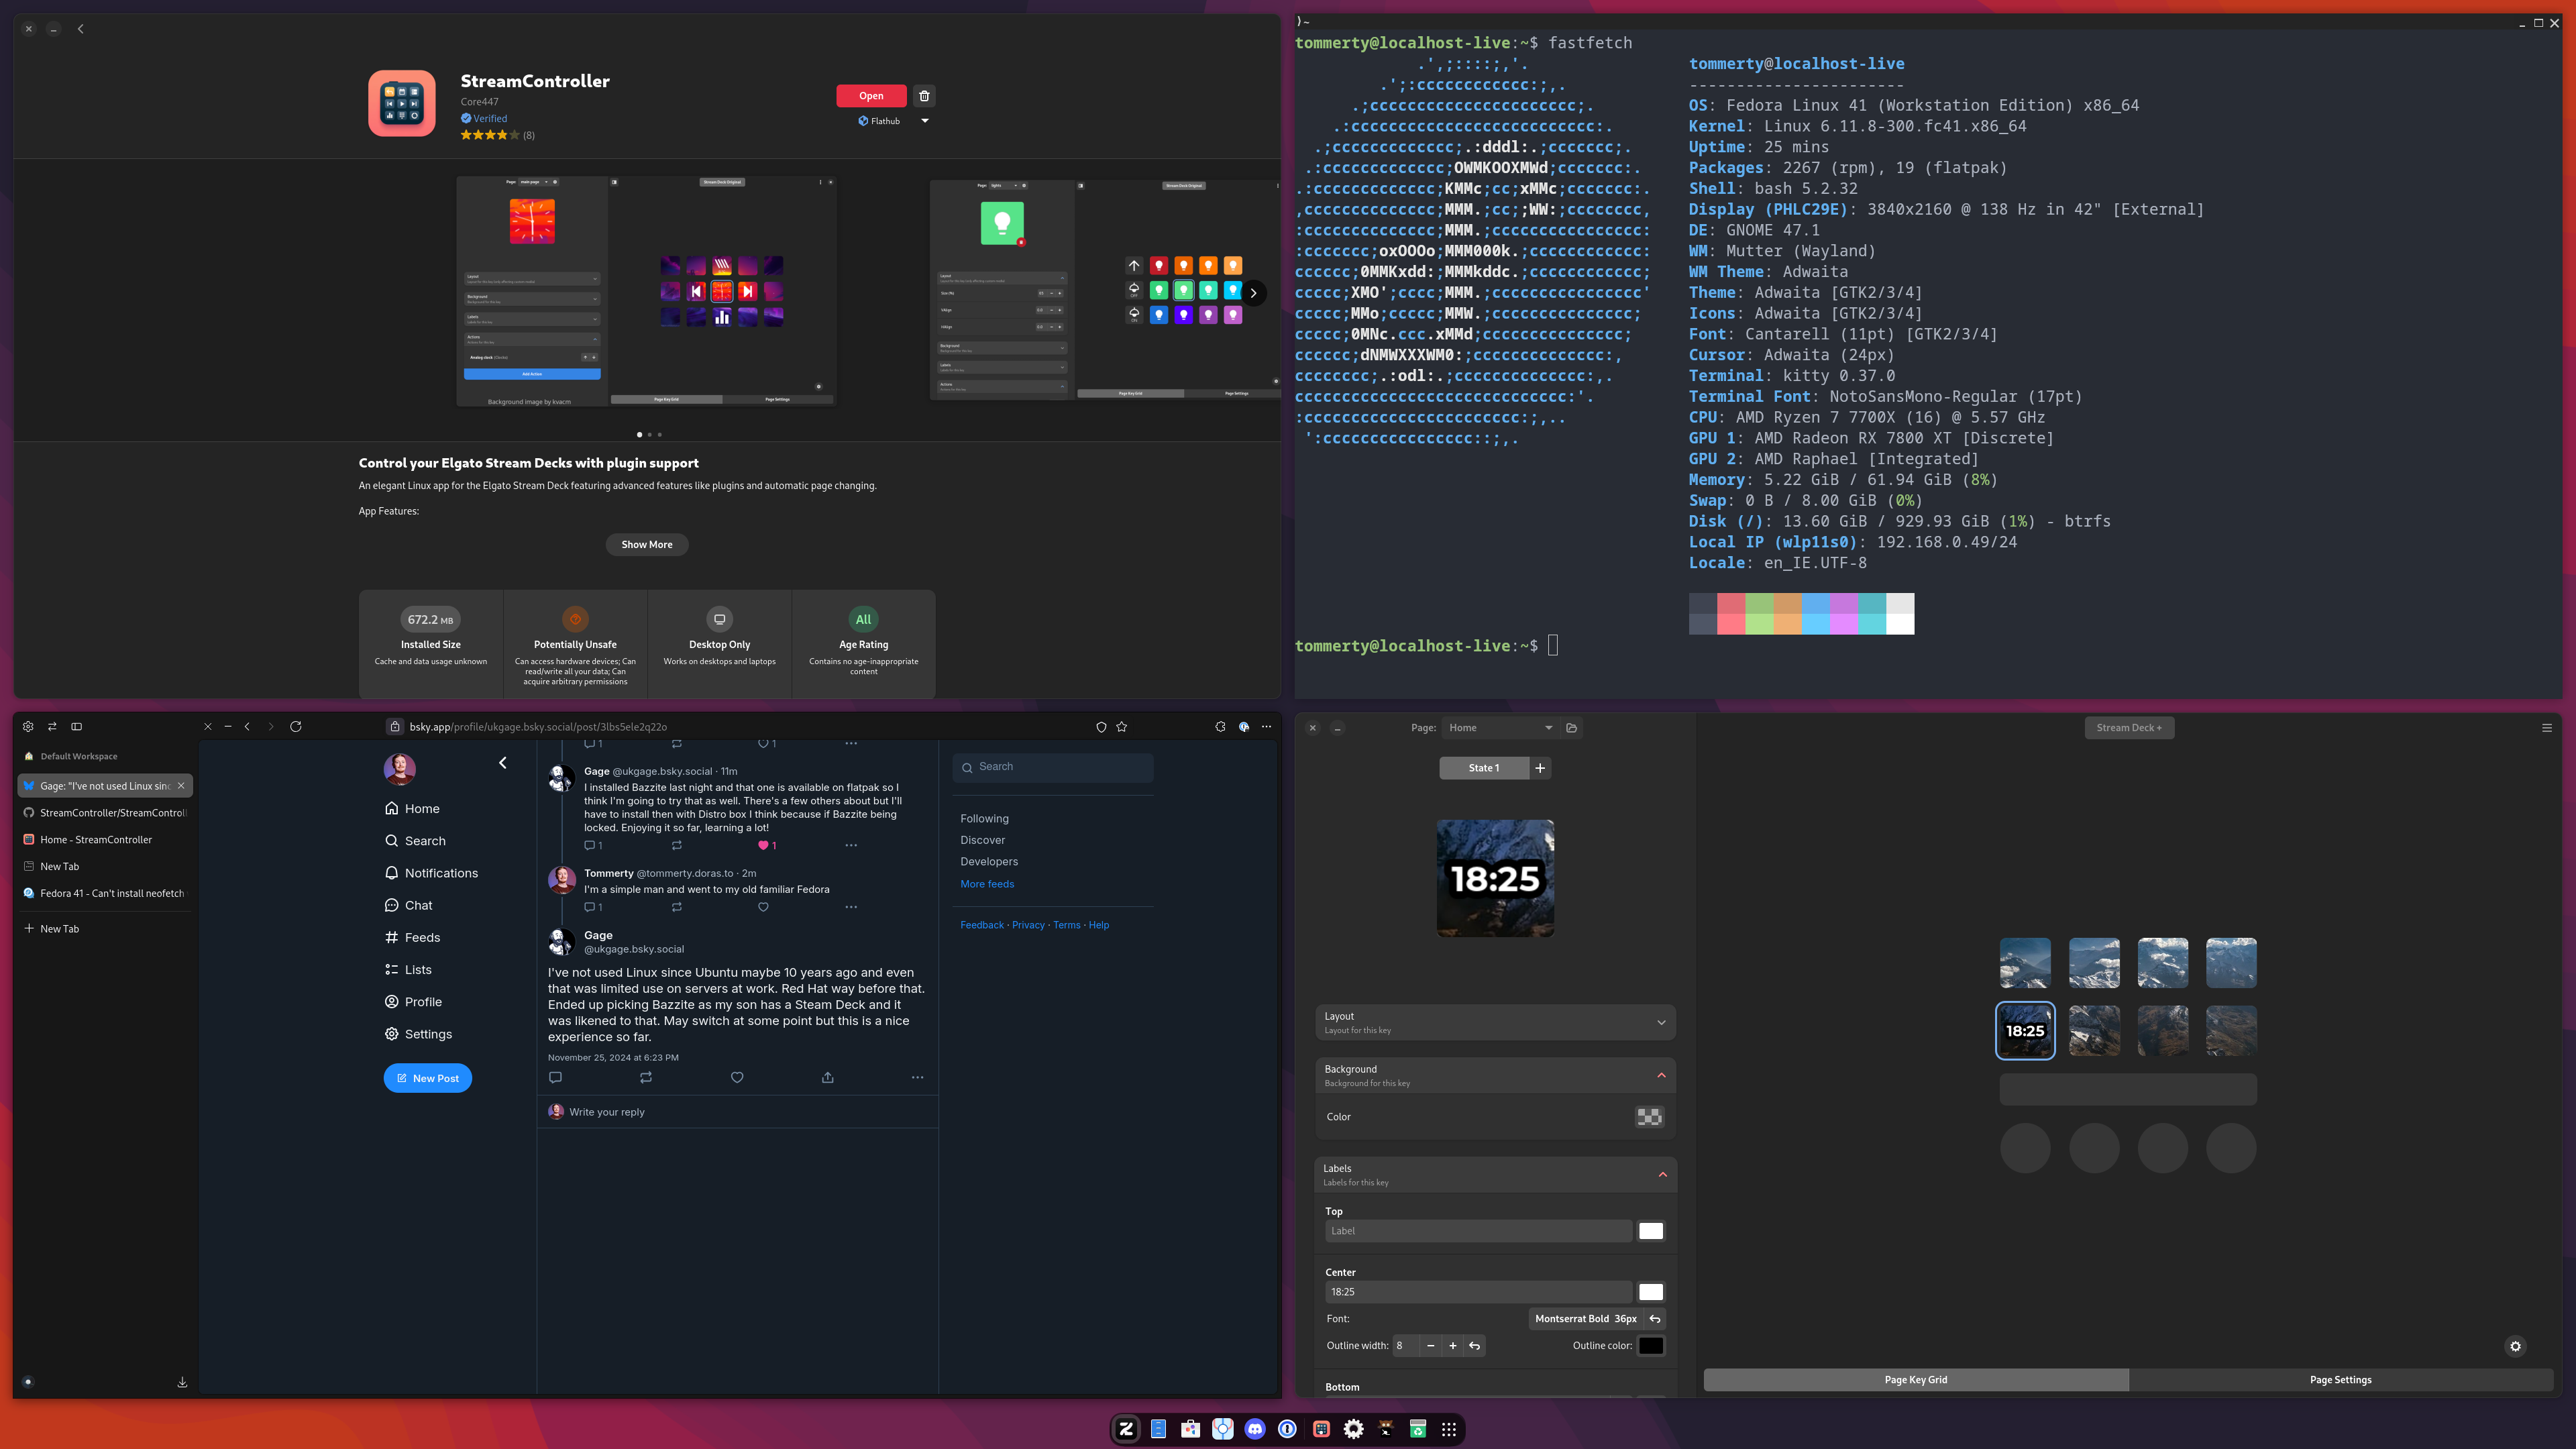
Task: Increase Outline width with plus
Action: [1453, 1346]
